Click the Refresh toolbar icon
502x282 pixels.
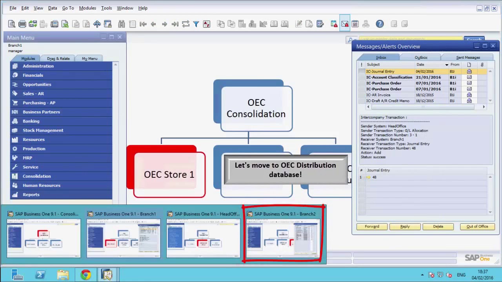(x=186, y=24)
